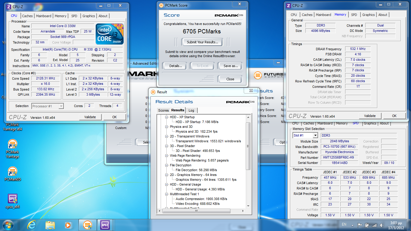Collapse the Physics and 3D node
This screenshot has width=411, height=231.
167,127
